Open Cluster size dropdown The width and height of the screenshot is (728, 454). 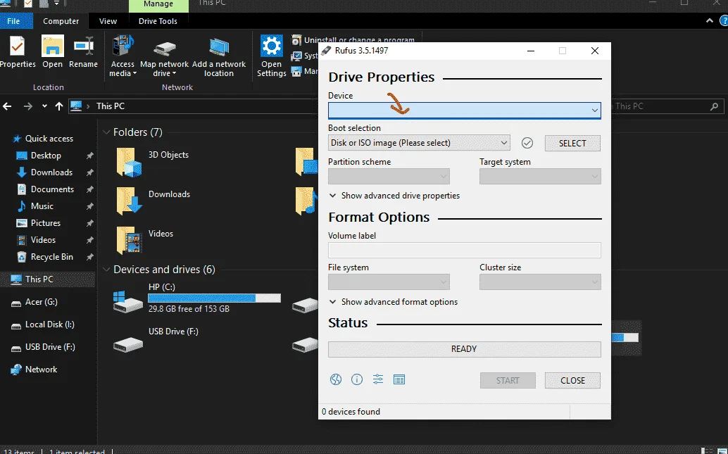(x=540, y=282)
